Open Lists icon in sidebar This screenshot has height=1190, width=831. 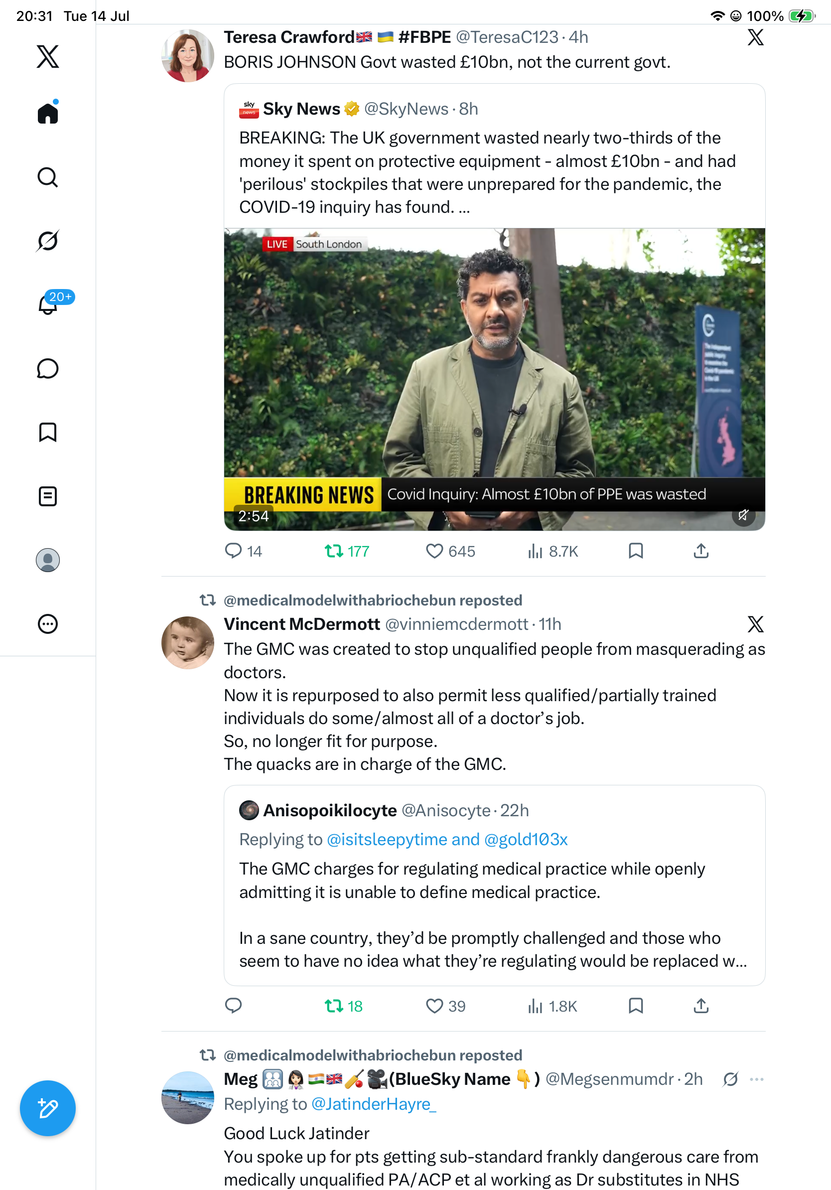click(x=48, y=496)
